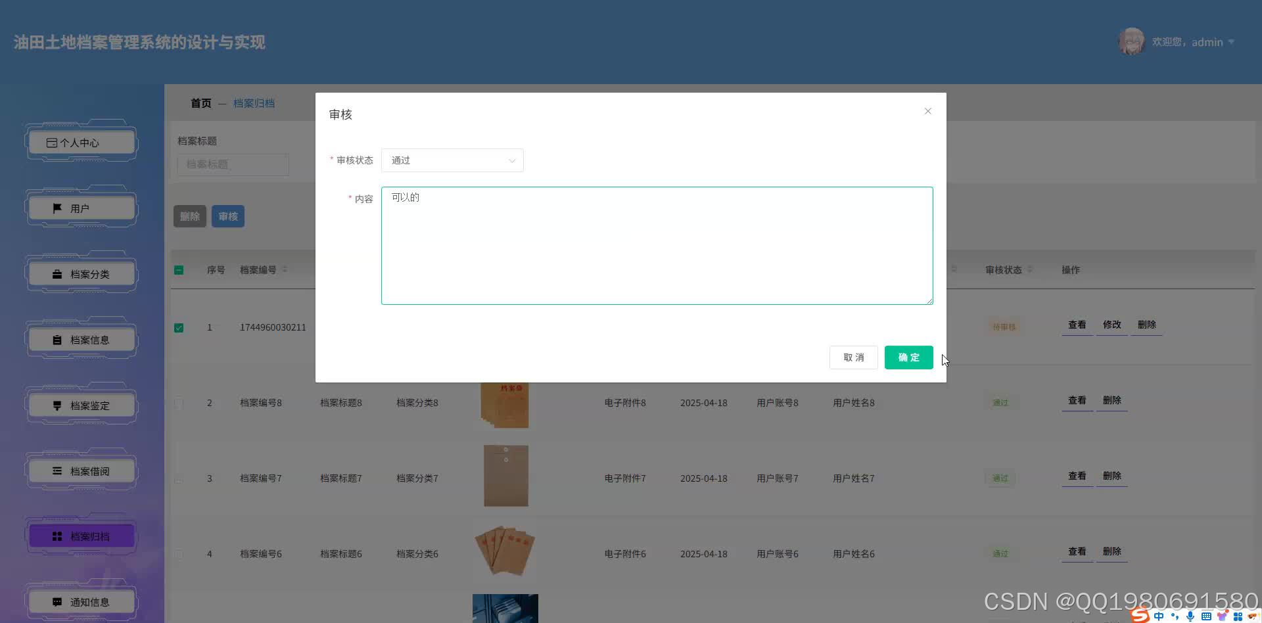Open the admin avatar picture
The height and width of the screenshot is (623, 1262).
point(1131,41)
